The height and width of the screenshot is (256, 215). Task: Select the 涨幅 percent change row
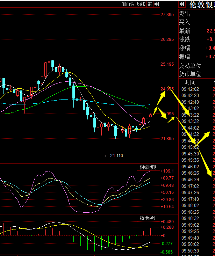click(197, 48)
